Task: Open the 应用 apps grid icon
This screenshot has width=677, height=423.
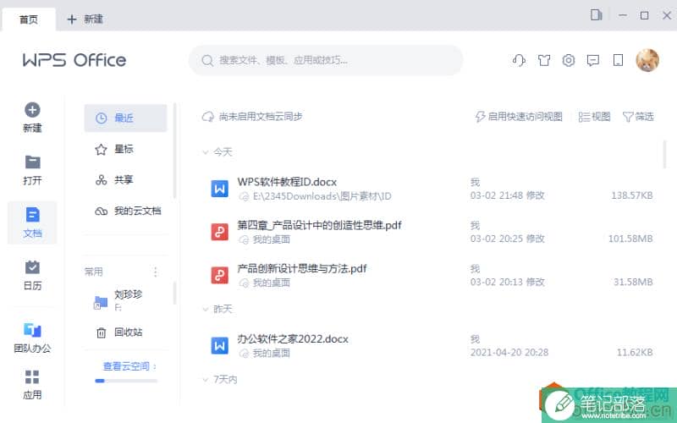Action: click(32, 376)
